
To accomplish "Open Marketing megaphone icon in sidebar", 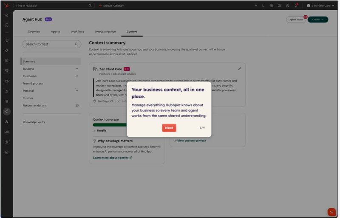I will 7,51.
